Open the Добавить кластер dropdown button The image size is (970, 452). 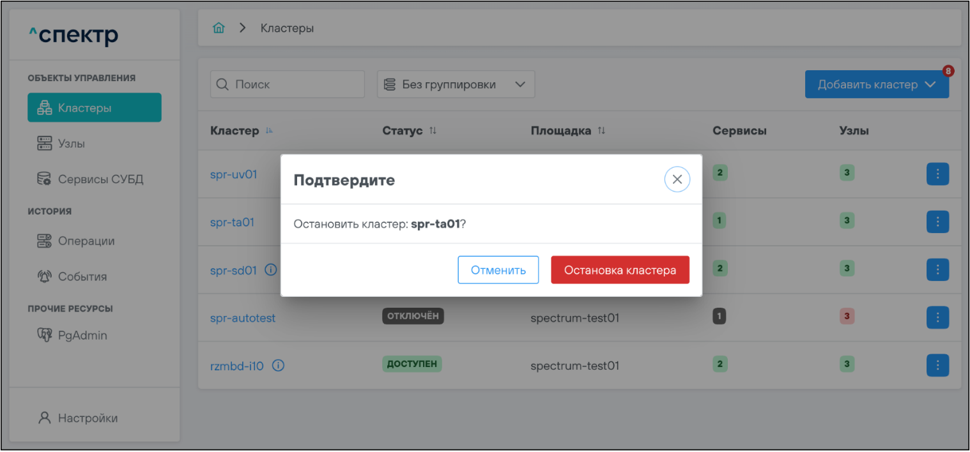(x=876, y=85)
